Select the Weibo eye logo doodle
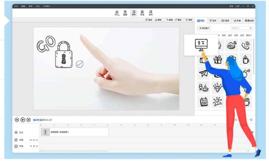The image size is (269, 161). point(232,45)
